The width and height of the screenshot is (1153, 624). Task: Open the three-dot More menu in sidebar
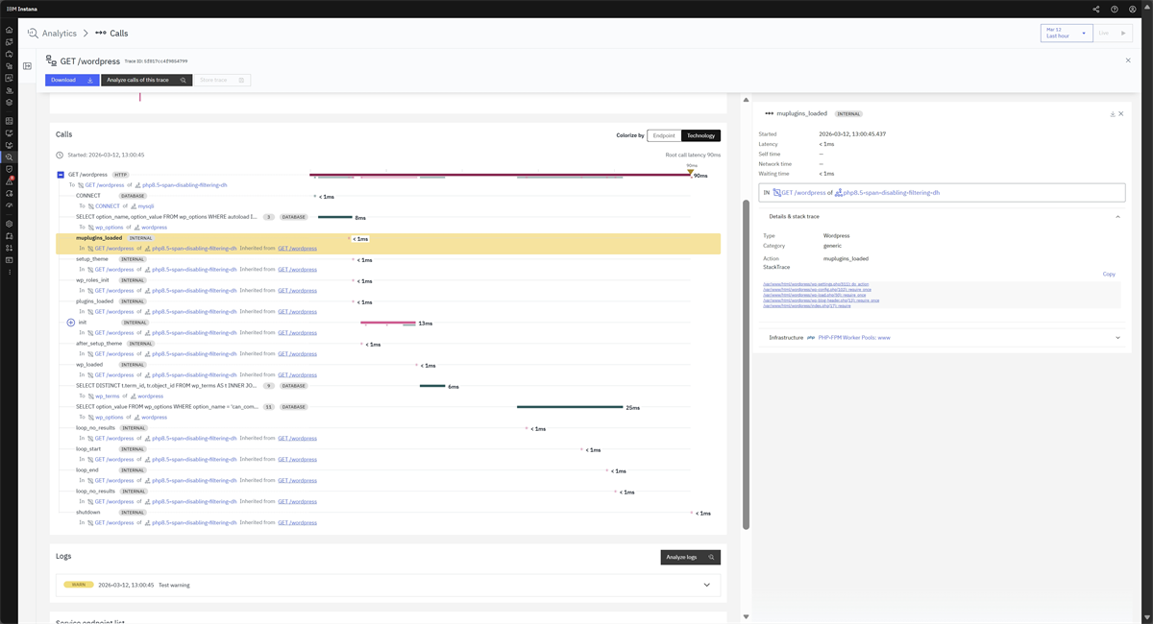point(9,273)
